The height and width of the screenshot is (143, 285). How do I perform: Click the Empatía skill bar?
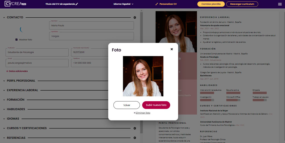click(x=260, y=93)
